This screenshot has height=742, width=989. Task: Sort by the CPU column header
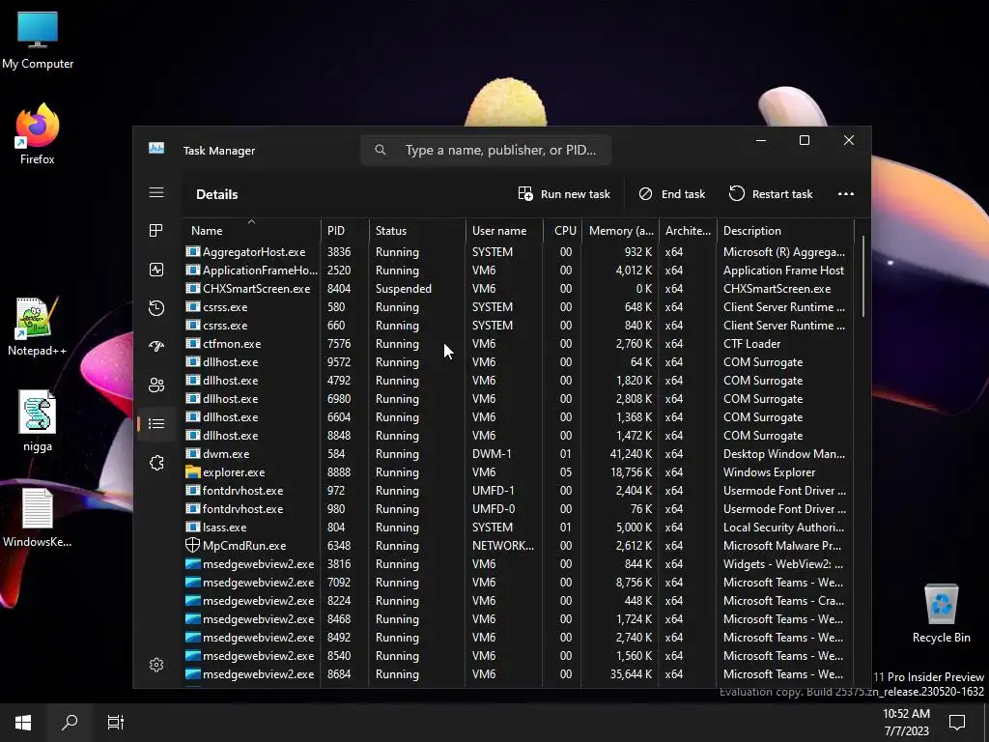(x=563, y=230)
